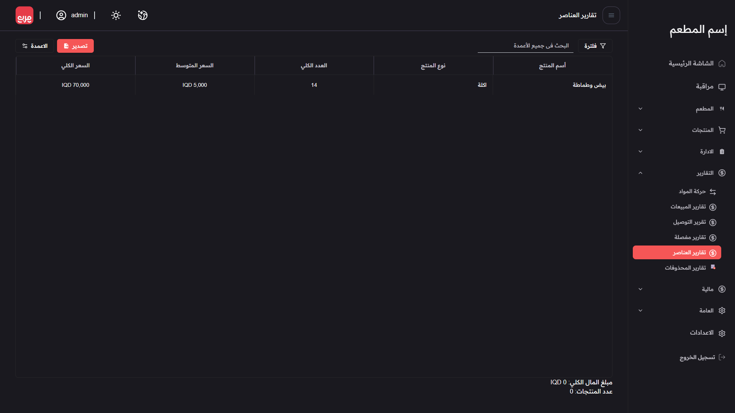Click the hamburger menu icon
Viewport: 735px width, 413px height.
tap(611, 15)
